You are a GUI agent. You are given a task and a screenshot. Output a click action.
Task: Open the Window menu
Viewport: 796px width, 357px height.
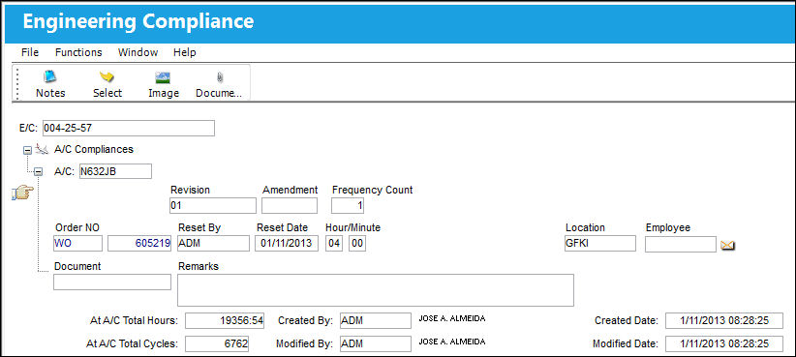click(x=138, y=52)
